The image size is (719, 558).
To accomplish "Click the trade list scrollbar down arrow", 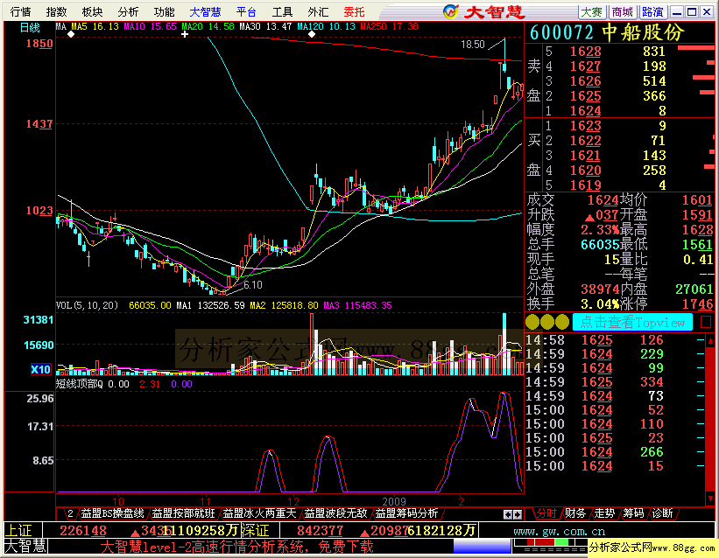I will pyautogui.click(x=710, y=499).
